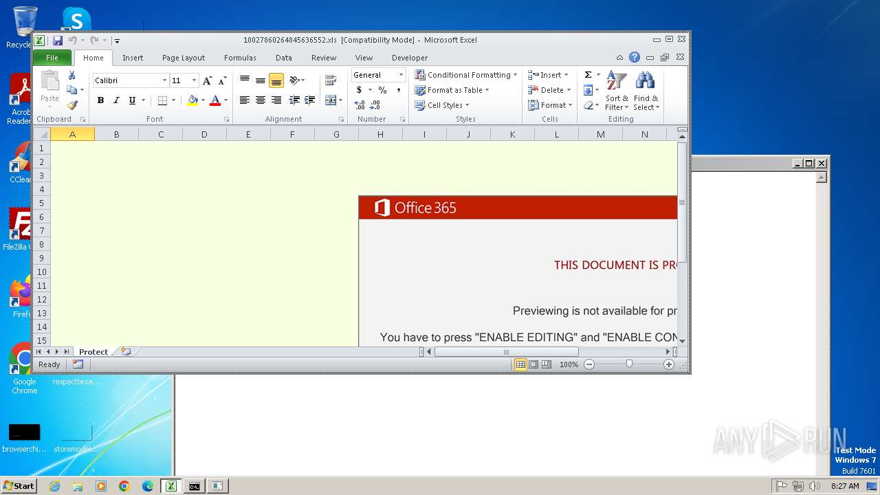
Task: Switch to the Developer tab
Action: [x=410, y=58]
